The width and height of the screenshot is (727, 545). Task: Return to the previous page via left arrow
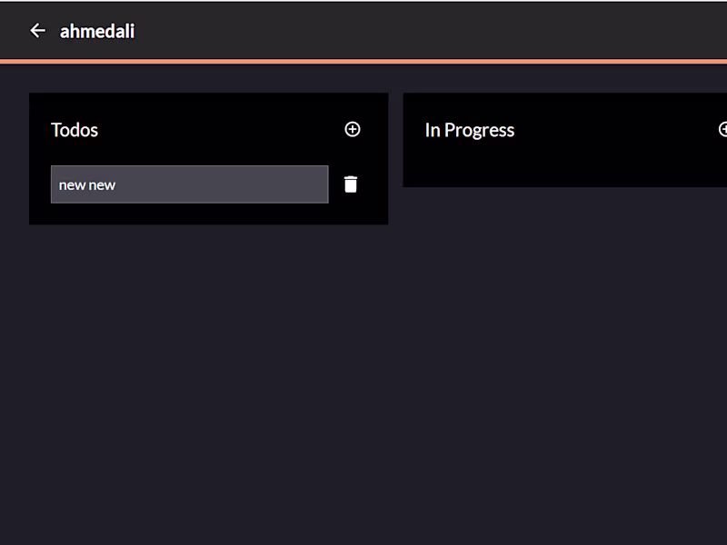(37, 31)
